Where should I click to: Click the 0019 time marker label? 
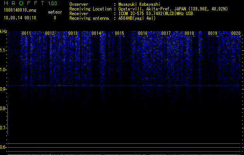point(213,33)
